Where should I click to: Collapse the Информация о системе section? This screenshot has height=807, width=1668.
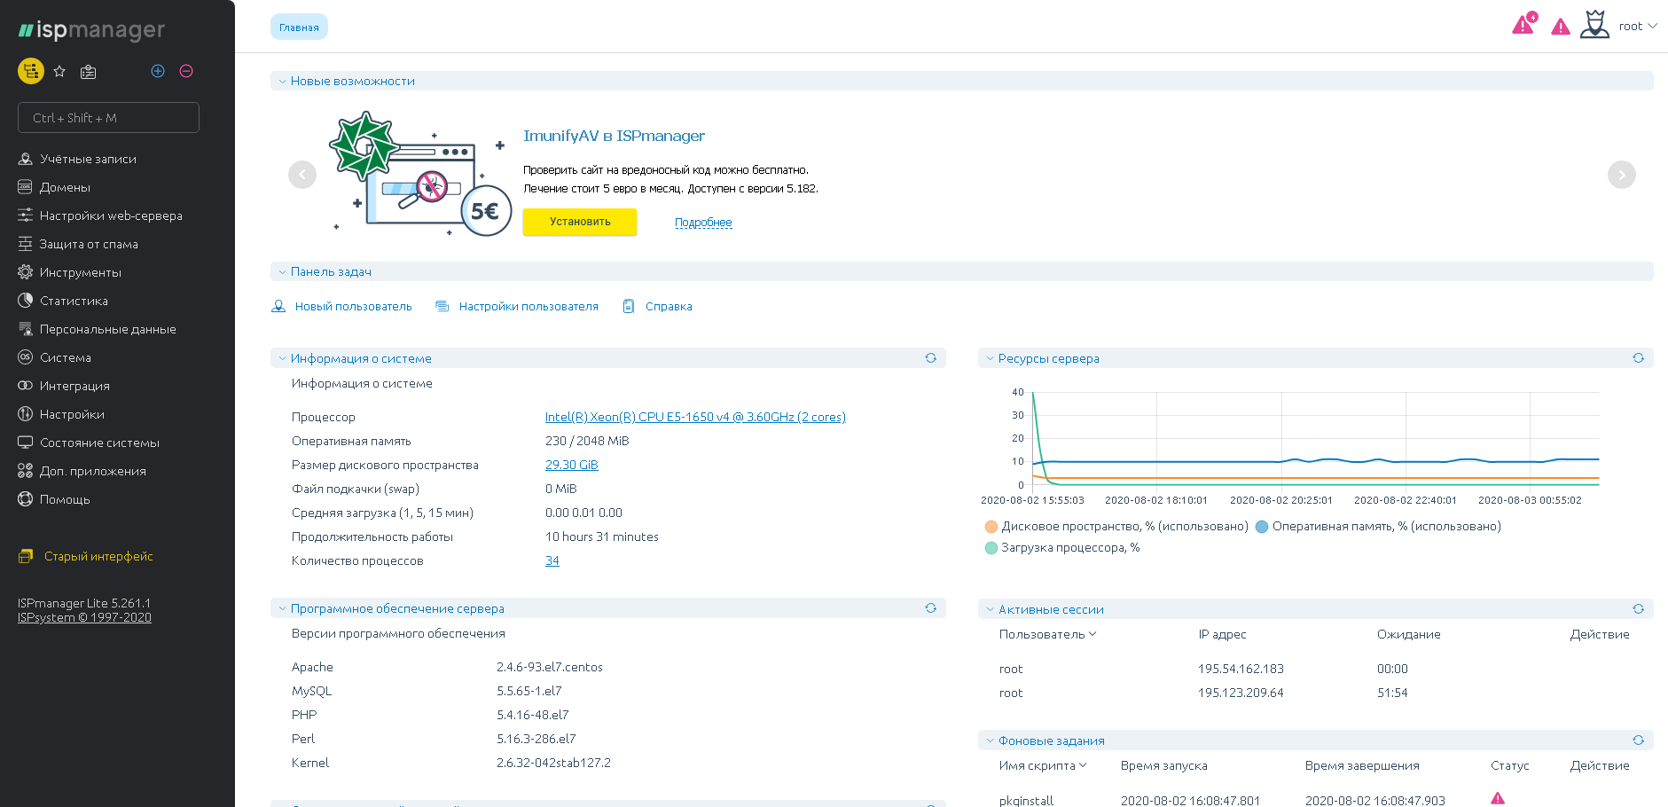tap(282, 359)
